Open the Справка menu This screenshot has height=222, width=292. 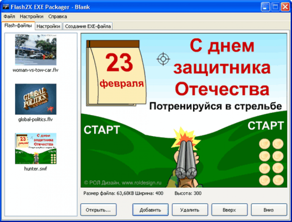click(58, 17)
